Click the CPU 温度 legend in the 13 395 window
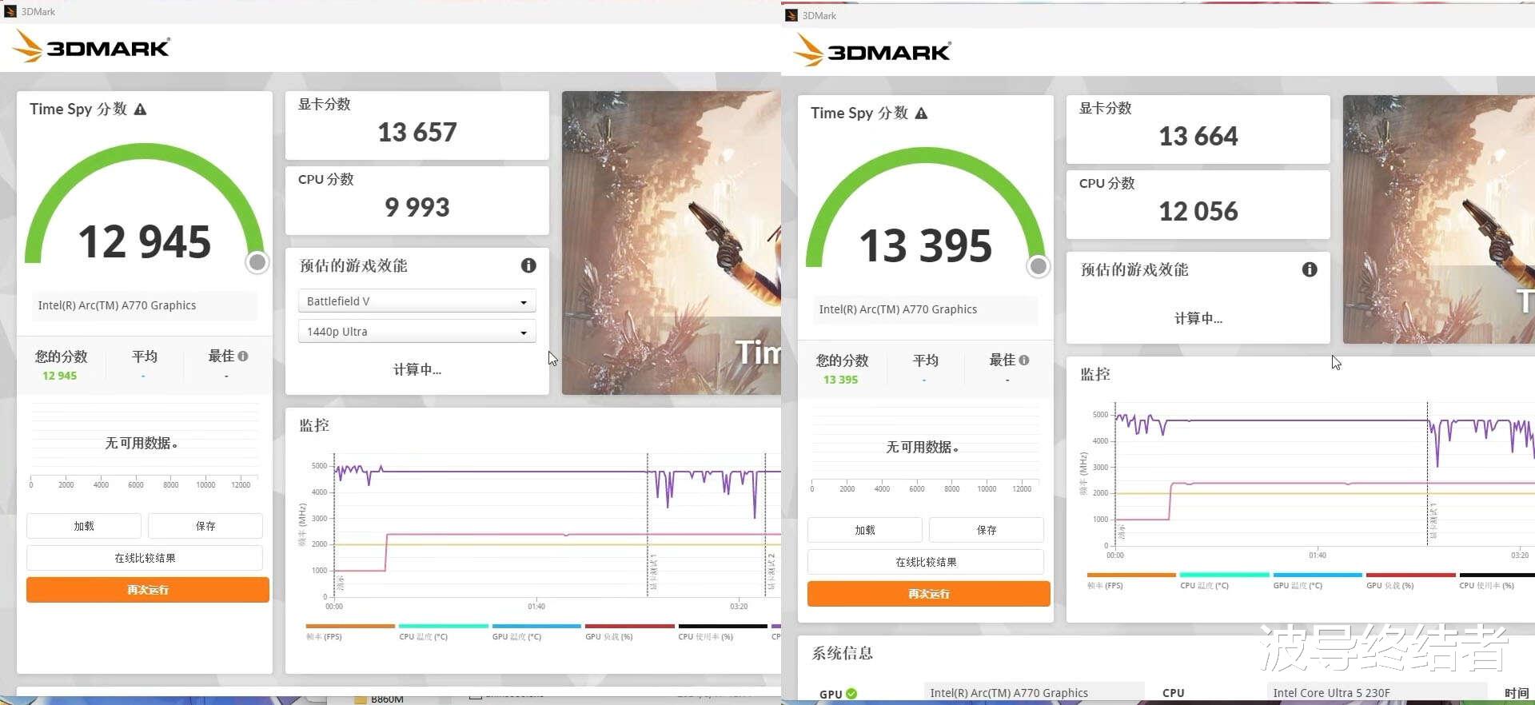 [1224, 581]
